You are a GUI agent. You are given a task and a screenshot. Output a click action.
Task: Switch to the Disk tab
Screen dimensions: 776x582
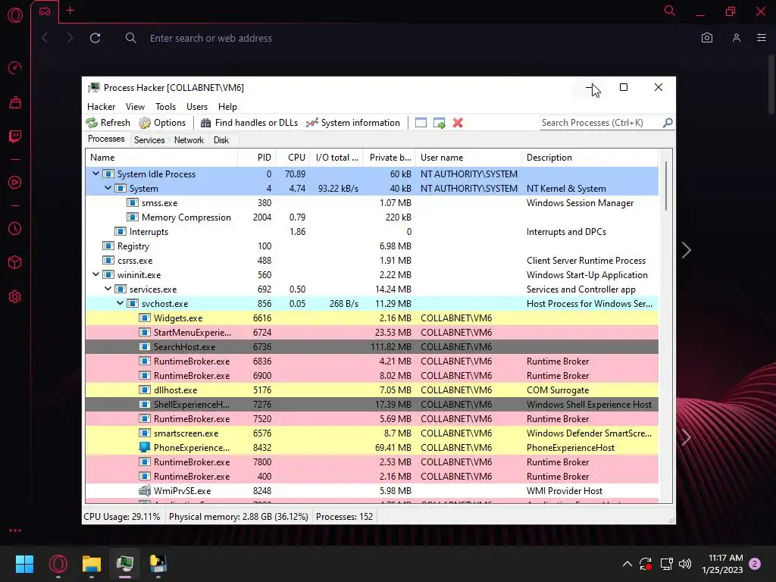click(x=221, y=140)
